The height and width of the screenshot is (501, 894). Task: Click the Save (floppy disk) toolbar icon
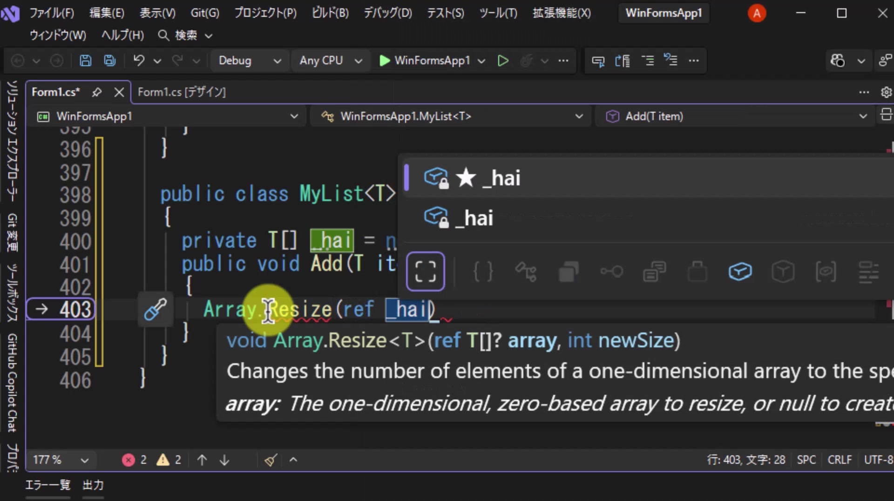coord(85,61)
